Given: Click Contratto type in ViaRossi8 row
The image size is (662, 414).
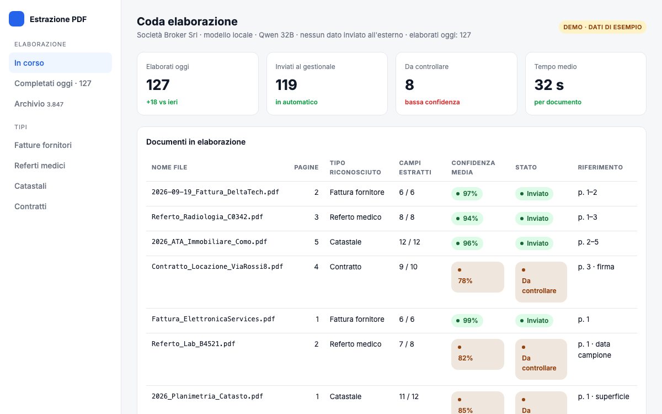Looking at the screenshot, I should pos(346,267).
